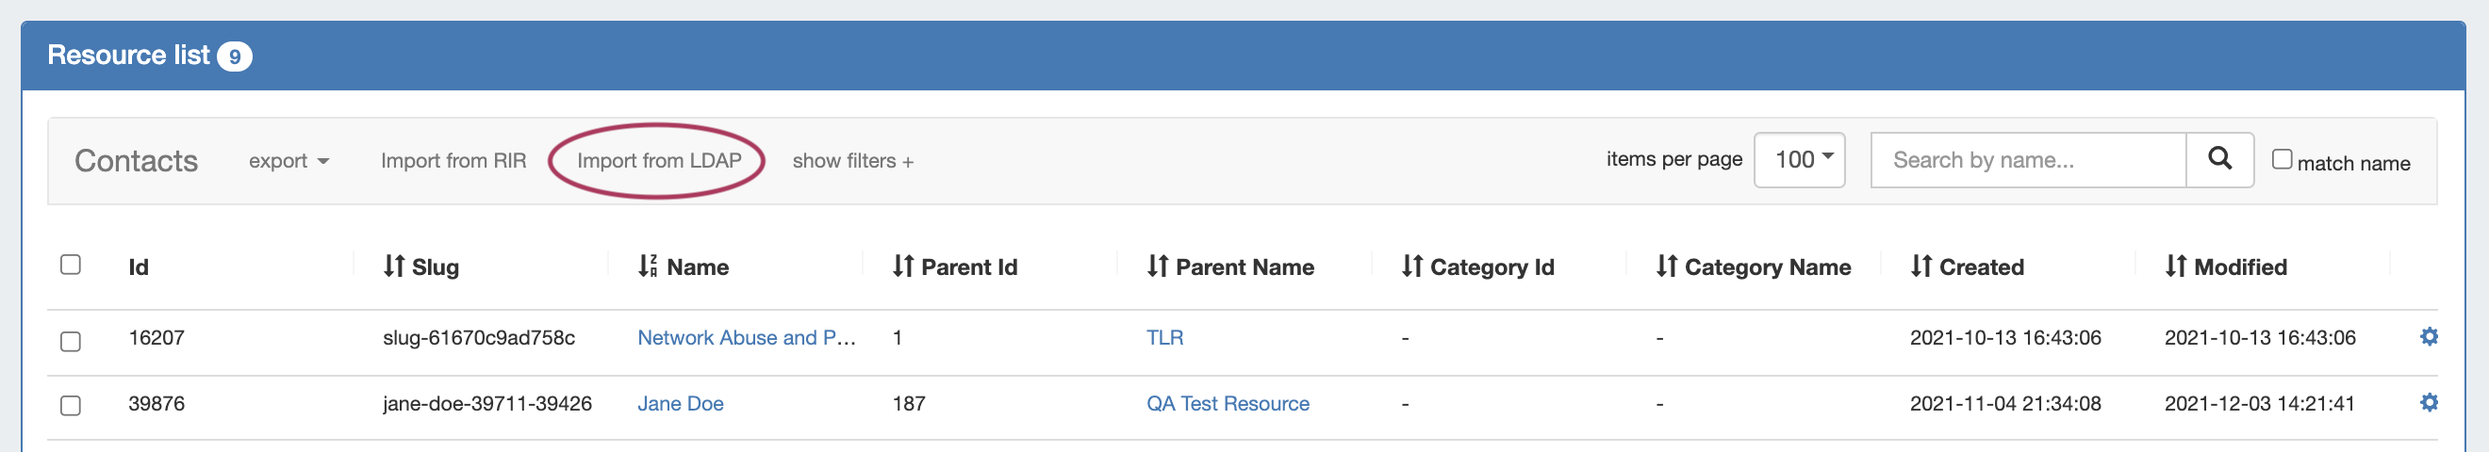Image resolution: width=2489 pixels, height=452 pixels.
Task: Sort by Modified date column icon
Action: pyautogui.click(x=2175, y=266)
